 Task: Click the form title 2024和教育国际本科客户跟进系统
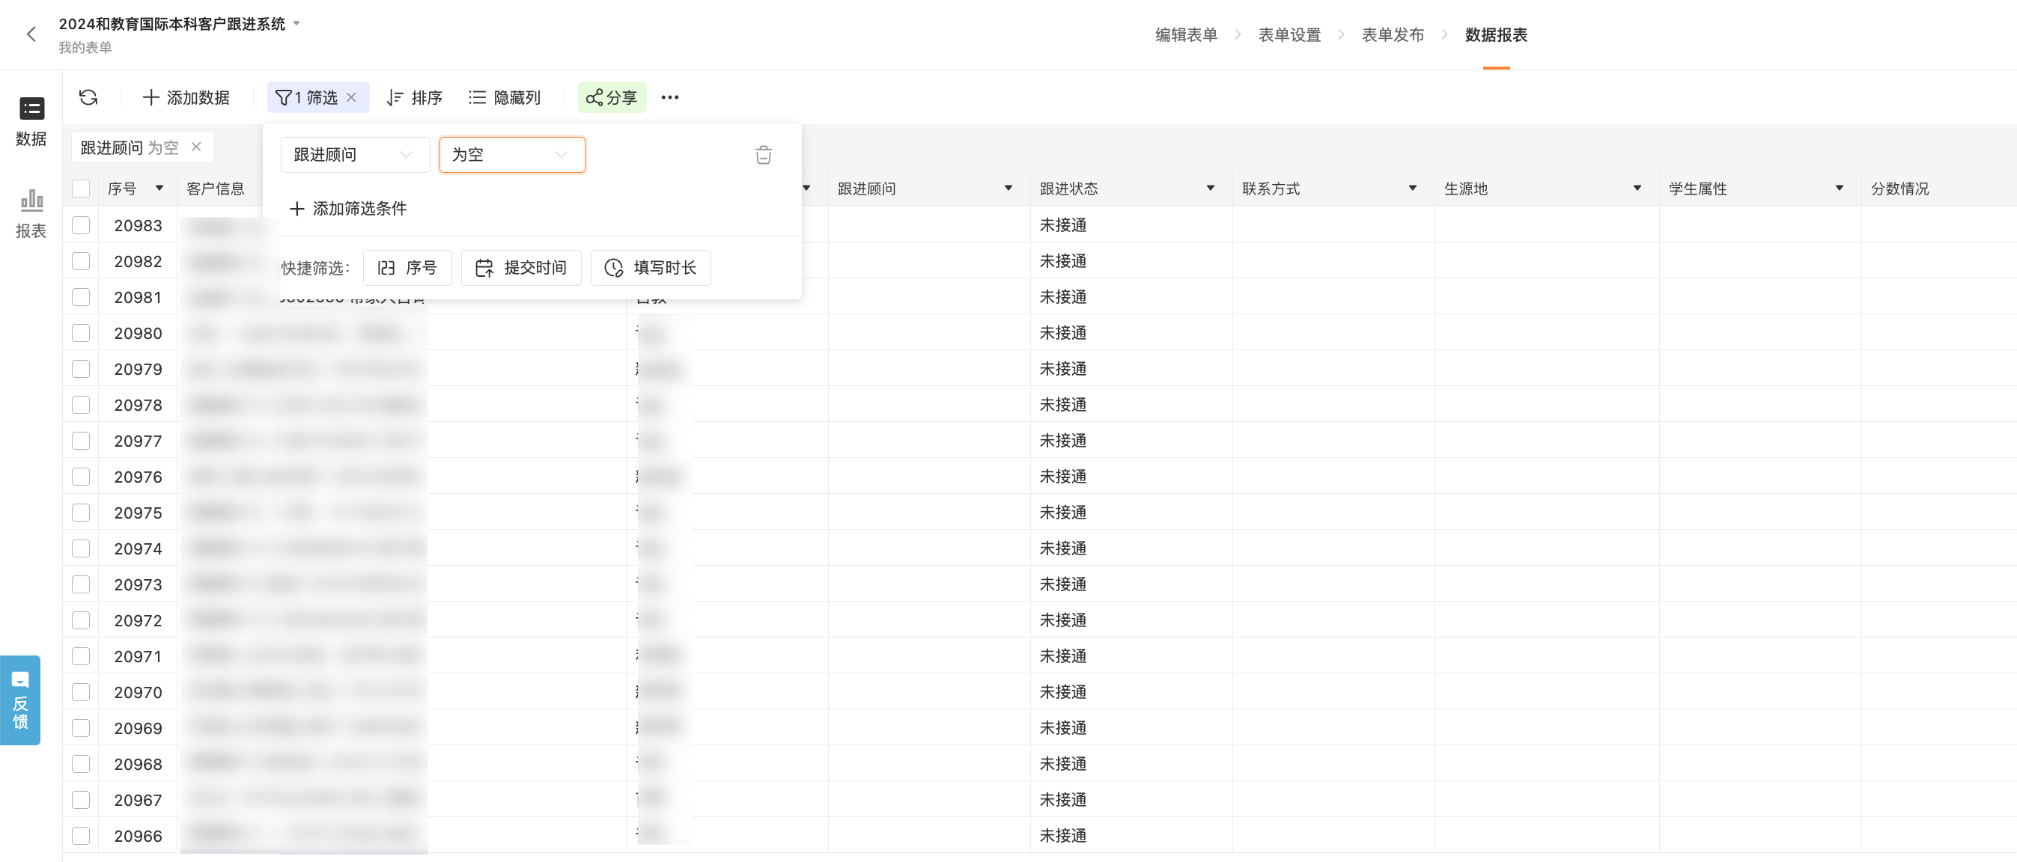pos(171,23)
